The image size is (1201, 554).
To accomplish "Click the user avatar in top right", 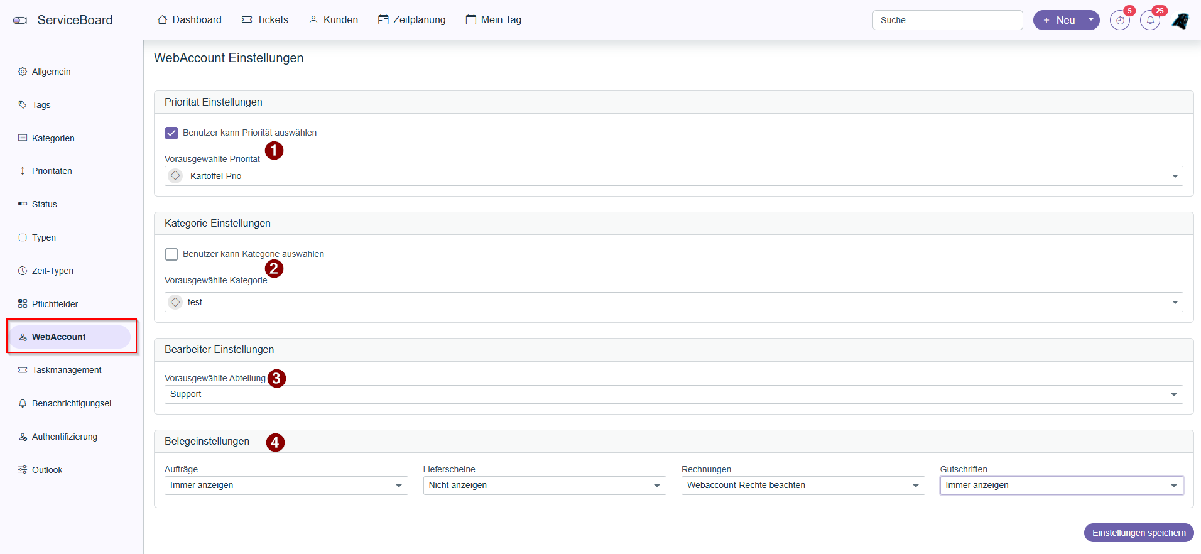I will 1180,20.
